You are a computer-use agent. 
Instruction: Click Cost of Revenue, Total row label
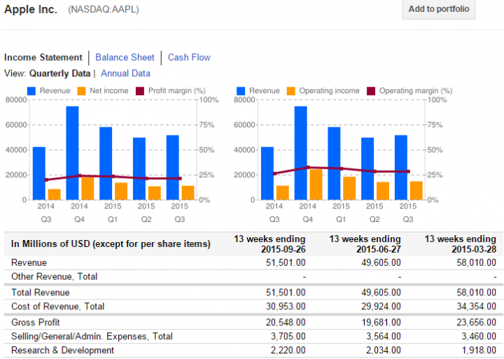click(x=58, y=307)
